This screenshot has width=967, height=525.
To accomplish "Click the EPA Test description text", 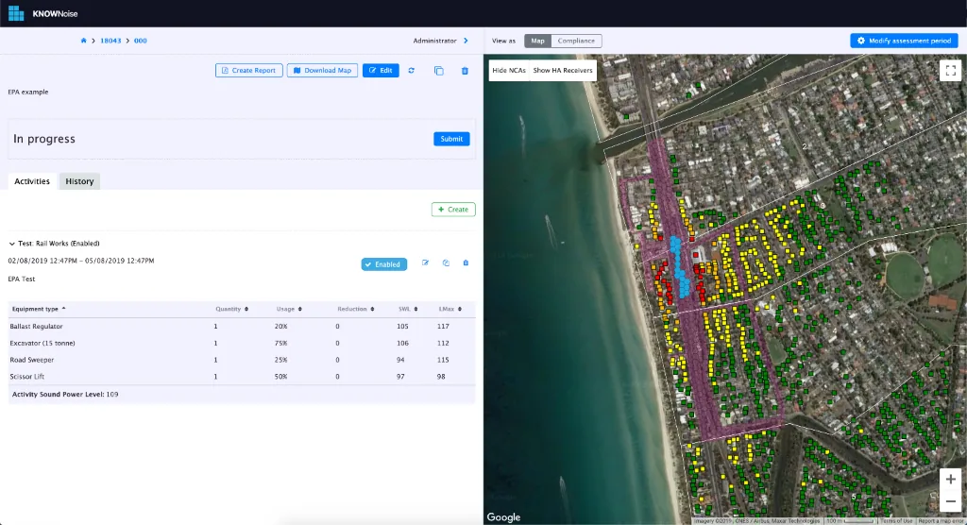I will 22,279.
